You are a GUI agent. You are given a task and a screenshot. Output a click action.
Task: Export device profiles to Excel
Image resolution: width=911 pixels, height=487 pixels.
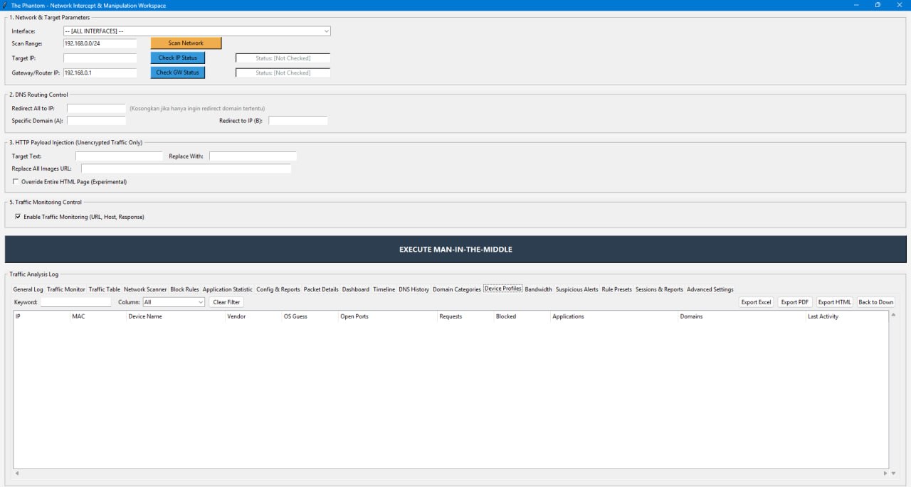756,302
